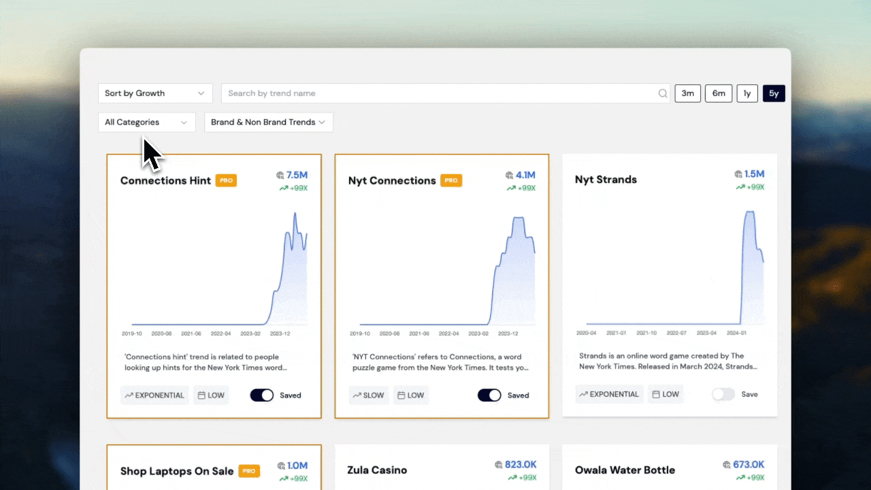Click Zula Casino search volume icon
Image resolution: width=871 pixels, height=490 pixels.
[x=499, y=465]
